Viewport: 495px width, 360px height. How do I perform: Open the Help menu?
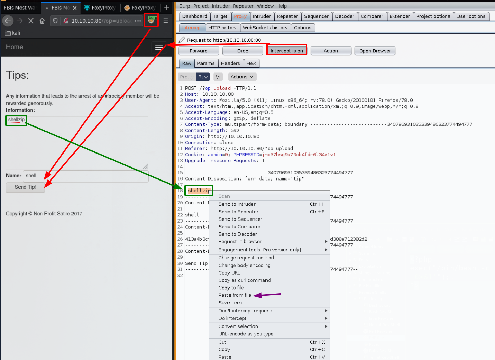(282, 6)
